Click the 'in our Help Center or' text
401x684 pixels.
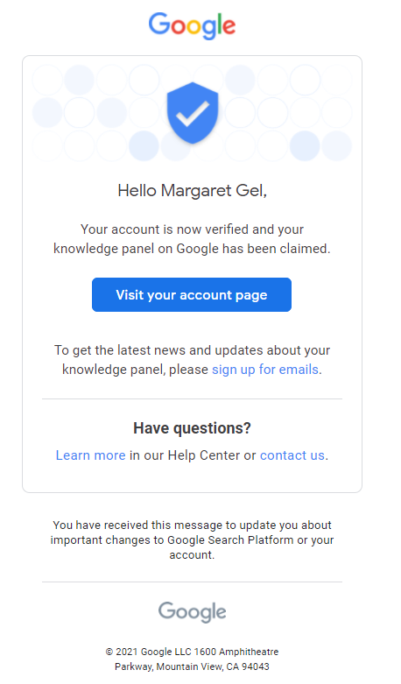point(193,455)
